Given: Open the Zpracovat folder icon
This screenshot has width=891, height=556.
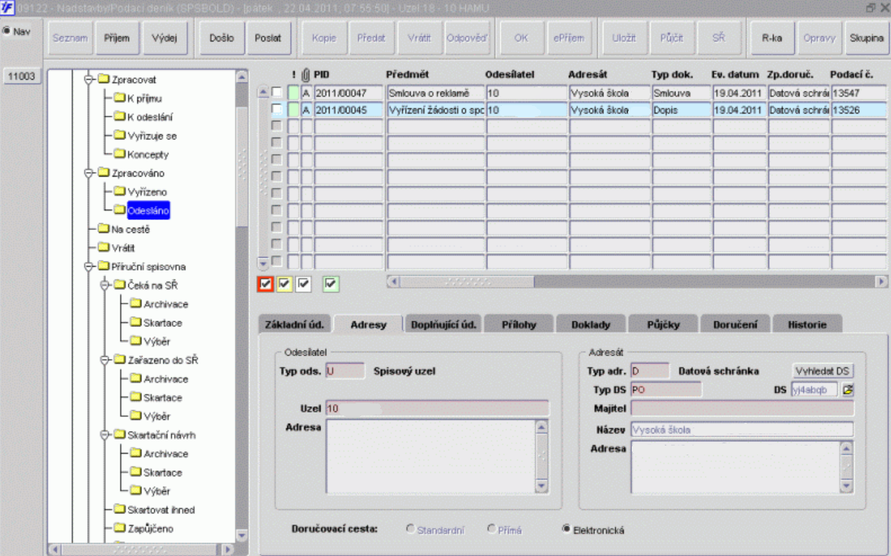Looking at the screenshot, I should coord(104,79).
